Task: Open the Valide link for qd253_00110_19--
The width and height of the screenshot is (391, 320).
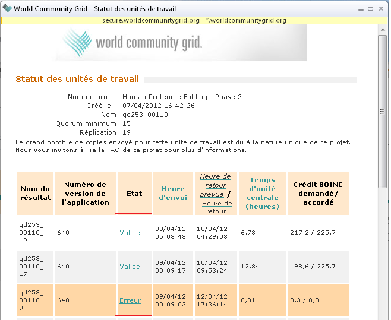Action: click(130, 233)
